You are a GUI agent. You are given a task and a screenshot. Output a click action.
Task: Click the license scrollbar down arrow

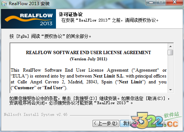pyautogui.click(x=170, y=90)
